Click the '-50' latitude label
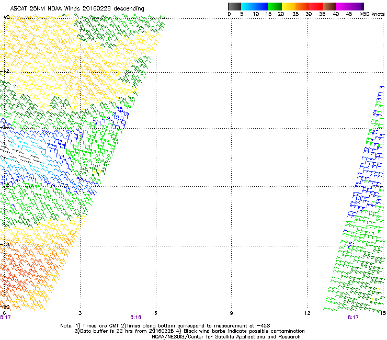 5,307
